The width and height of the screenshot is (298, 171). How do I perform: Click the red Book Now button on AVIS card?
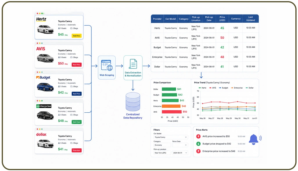point(77,65)
